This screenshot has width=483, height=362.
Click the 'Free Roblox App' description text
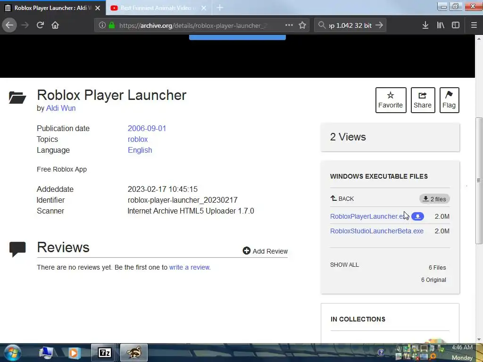tap(62, 169)
